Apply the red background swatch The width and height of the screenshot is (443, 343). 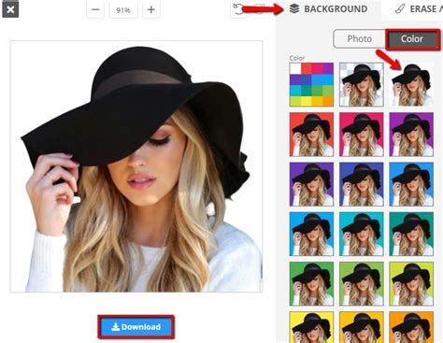(311, 135)
